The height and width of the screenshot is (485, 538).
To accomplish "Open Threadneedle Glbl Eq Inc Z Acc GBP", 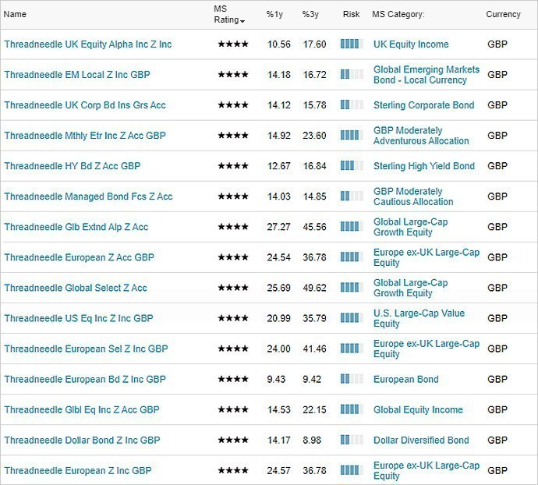I will pos(82,409).
